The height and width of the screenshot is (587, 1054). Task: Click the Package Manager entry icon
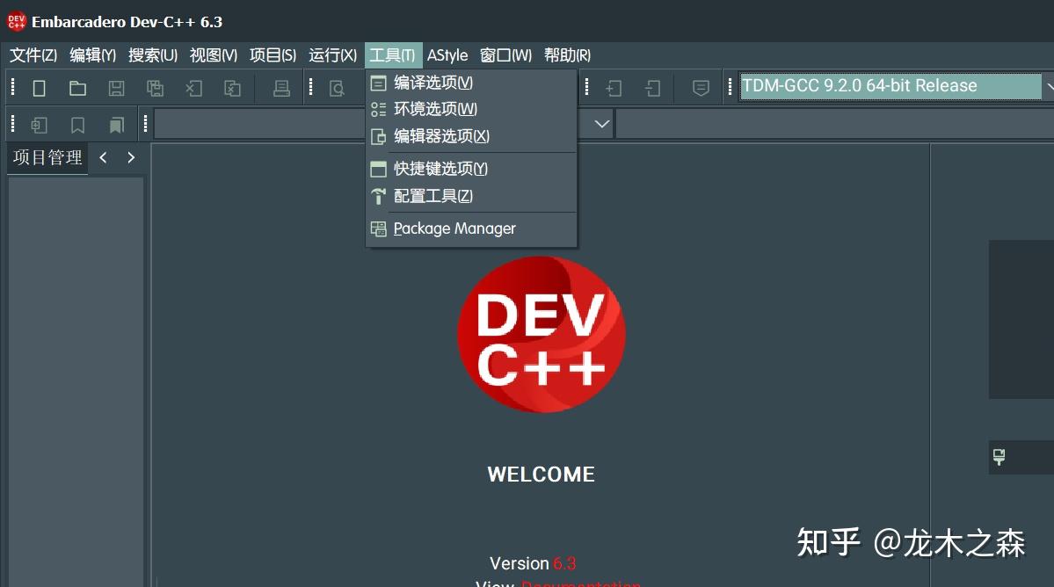[379, 229]
